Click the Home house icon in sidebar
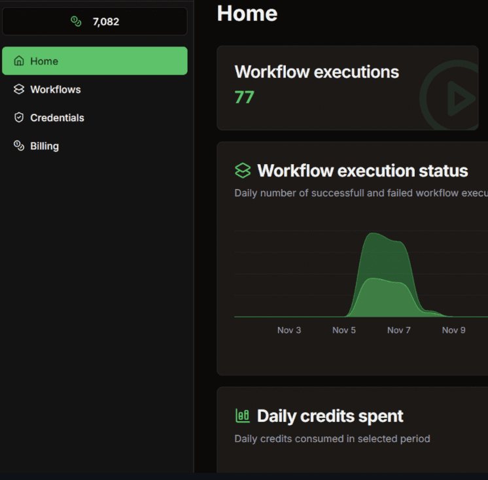488x480 pixels. (19, 61)
